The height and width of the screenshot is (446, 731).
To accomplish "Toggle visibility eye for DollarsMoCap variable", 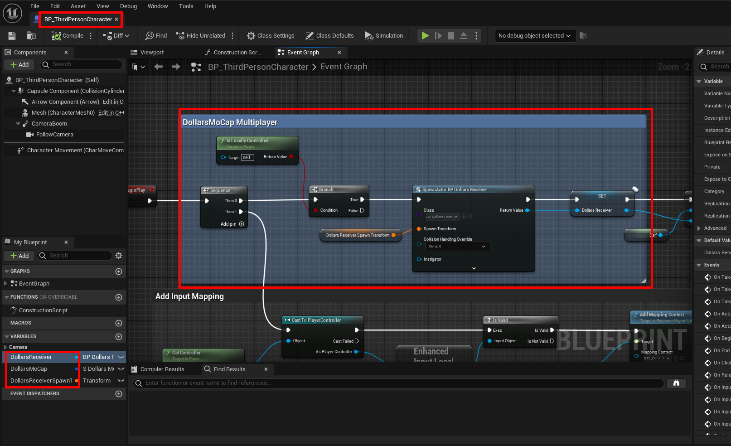I will click(x=121, y=369).
